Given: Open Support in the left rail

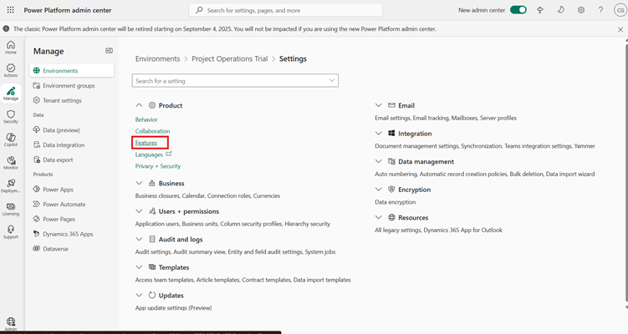Looking at the screenshot, I should [11, 232].
